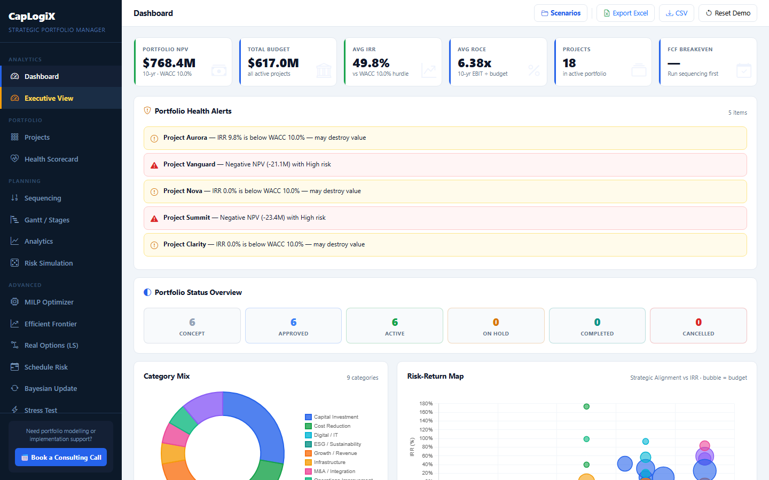Click the warning icon on Project Aurora alert

tap(154, 139)
